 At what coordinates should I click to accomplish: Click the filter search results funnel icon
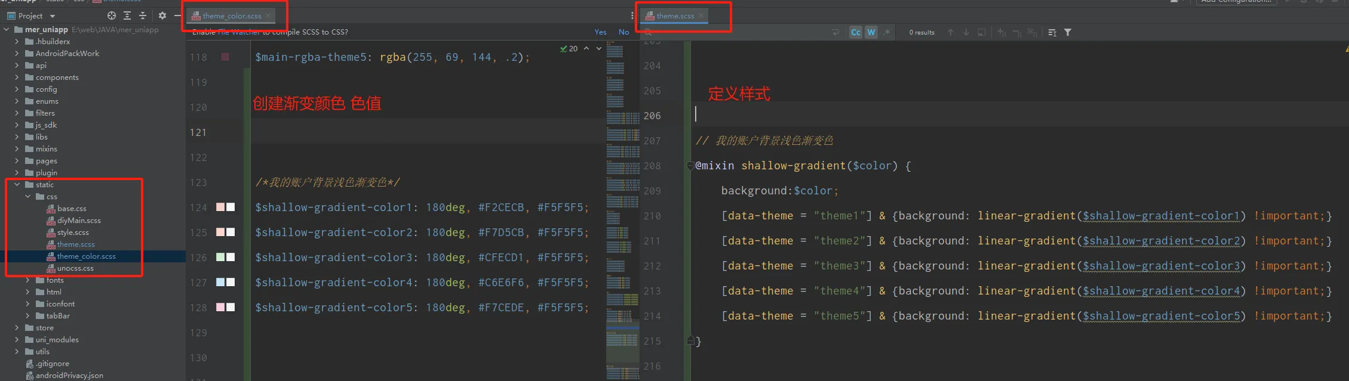point(1068,32)
